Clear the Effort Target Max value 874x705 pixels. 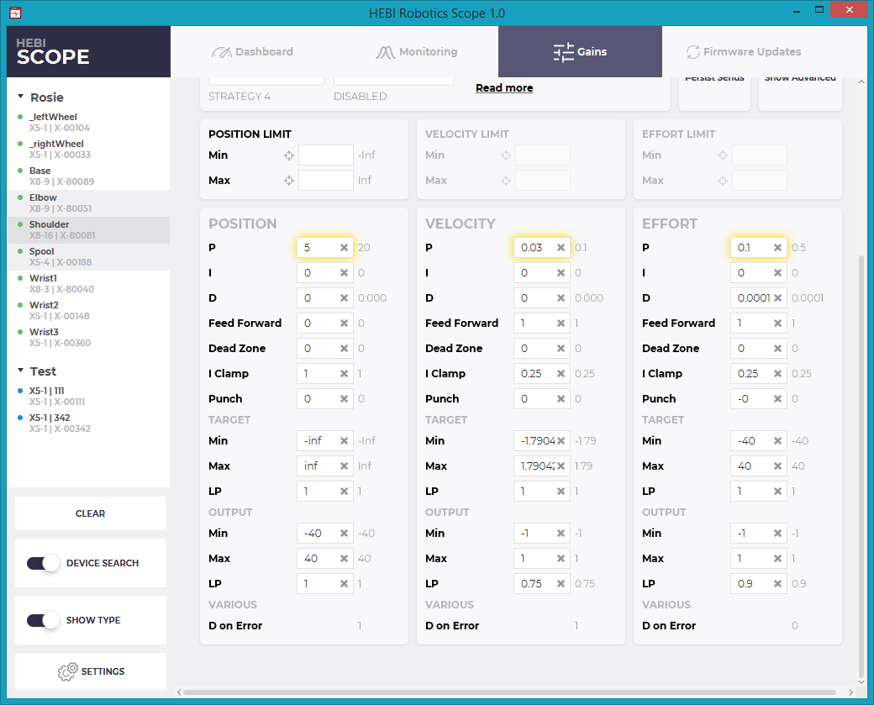[777, 466]
